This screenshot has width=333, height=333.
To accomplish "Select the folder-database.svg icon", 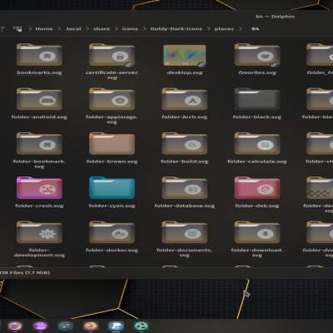I will pos(185,188).
